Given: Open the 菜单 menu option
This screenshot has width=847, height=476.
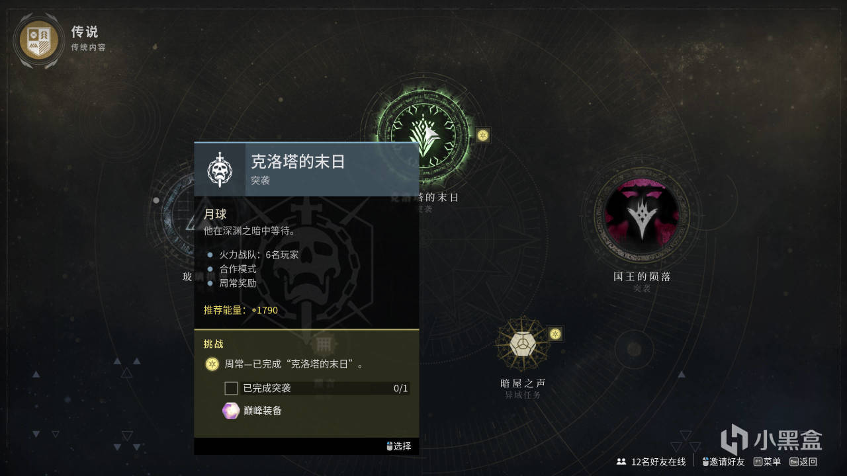Looking at the screenshot, I should [x=767, y=461].
